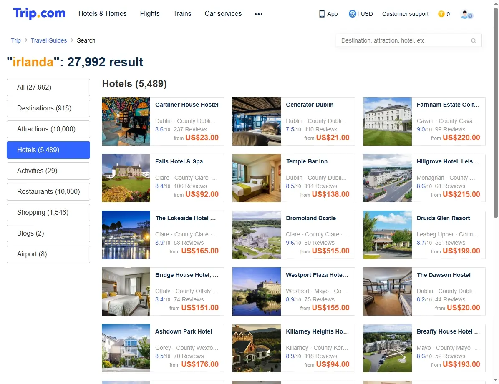Select the Blogs (2) filter
499x384 pixels.
48,233
